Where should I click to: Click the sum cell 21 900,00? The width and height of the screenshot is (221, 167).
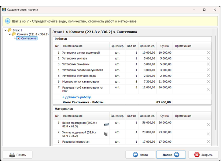click(x=165, y=82)
